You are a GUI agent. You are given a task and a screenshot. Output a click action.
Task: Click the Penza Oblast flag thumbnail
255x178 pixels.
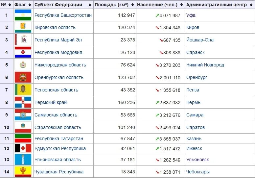23,90
